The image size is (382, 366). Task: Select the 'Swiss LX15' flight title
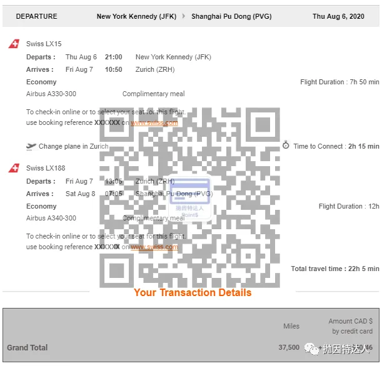(44, 44)
